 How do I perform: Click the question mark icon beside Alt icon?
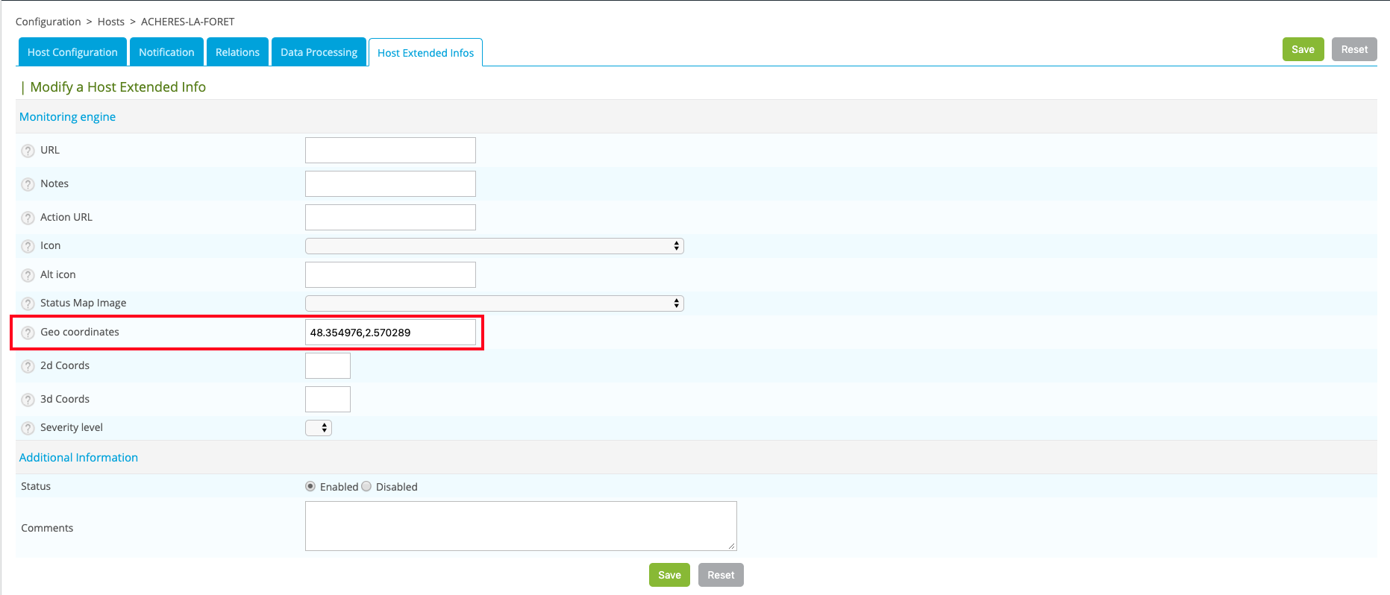click(28, 275)
